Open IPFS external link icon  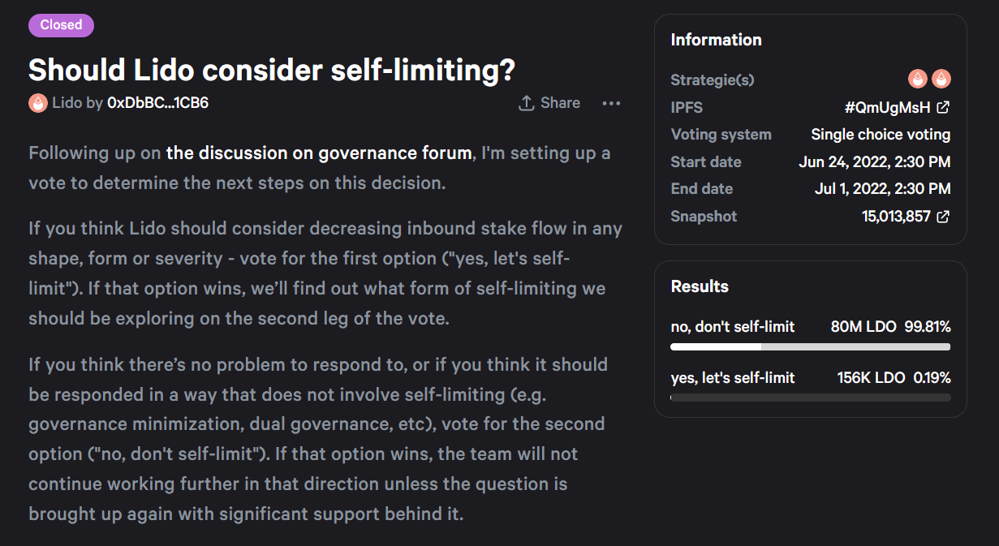(943, 107)
